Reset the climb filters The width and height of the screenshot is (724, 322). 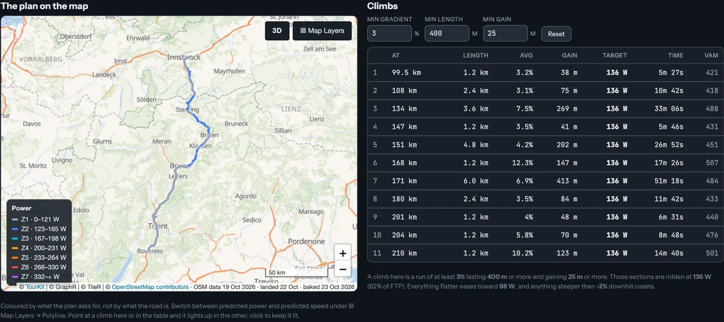pyautogui.click(x=556, y=34)
